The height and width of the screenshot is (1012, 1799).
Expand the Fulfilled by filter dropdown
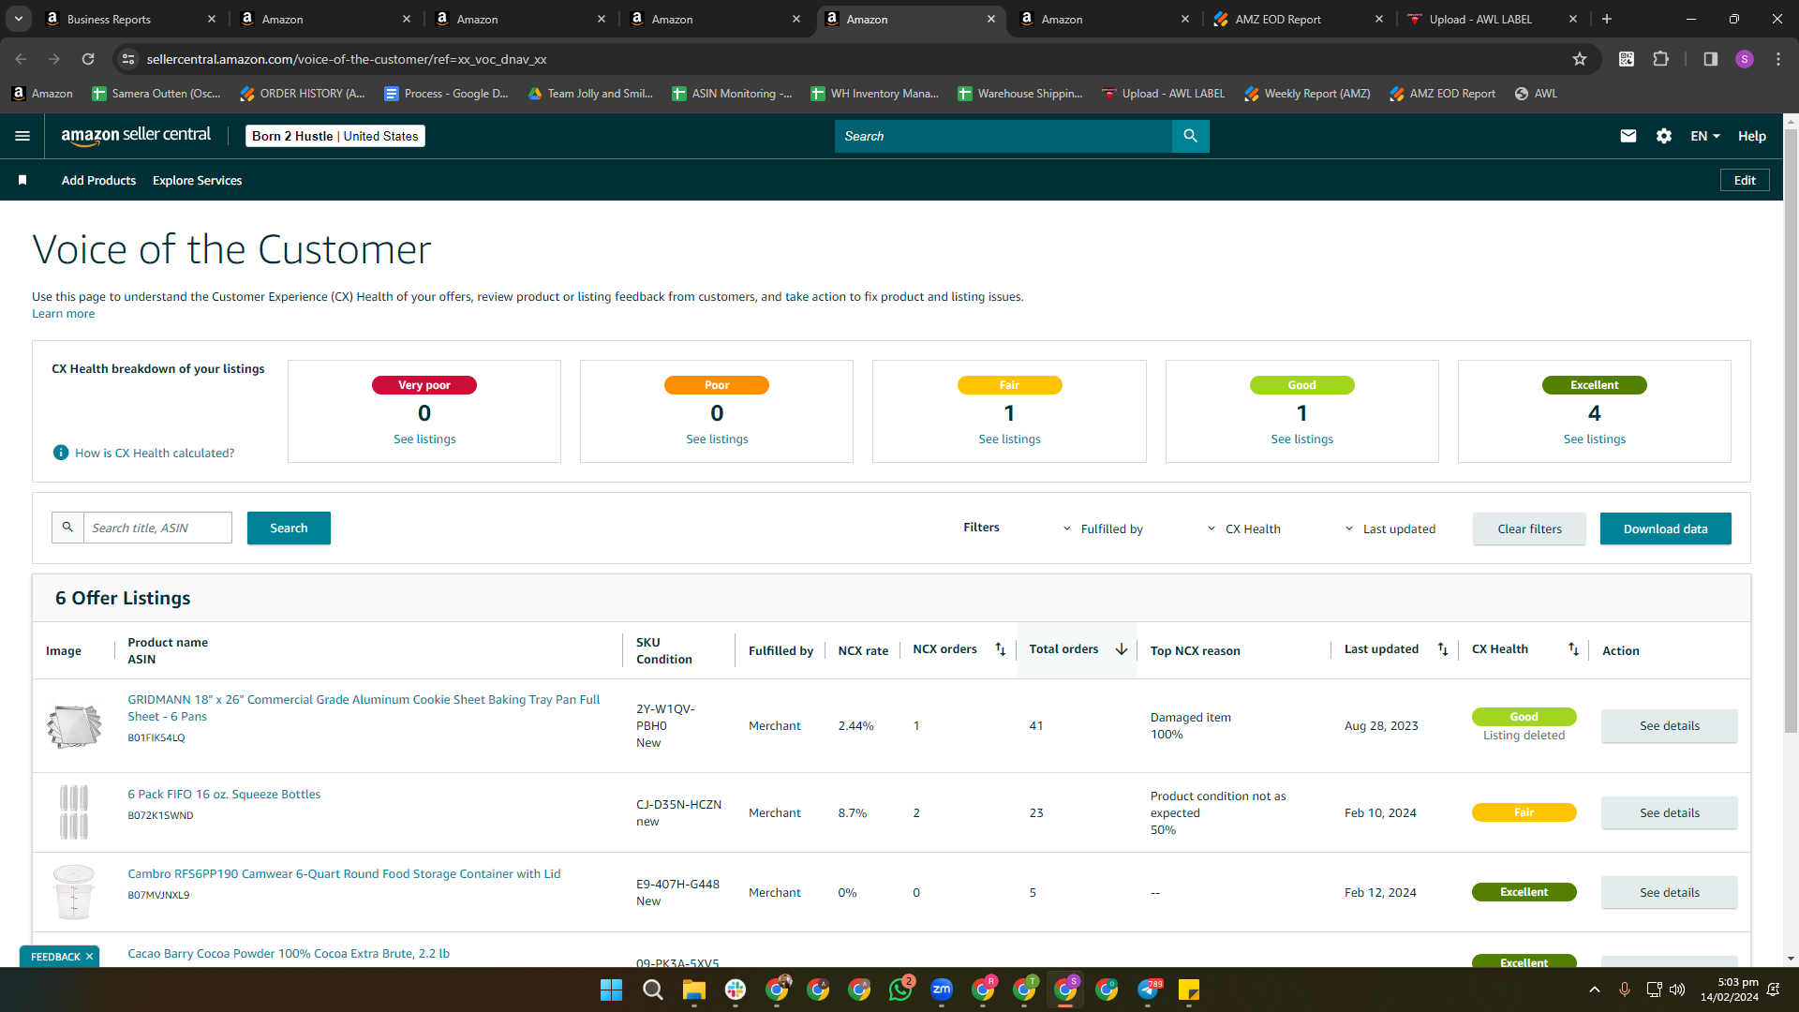(1103, 528)
